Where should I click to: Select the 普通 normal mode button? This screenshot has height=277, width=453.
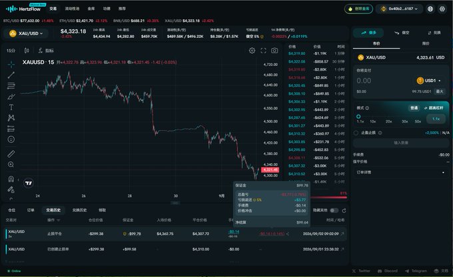(414, 108)
